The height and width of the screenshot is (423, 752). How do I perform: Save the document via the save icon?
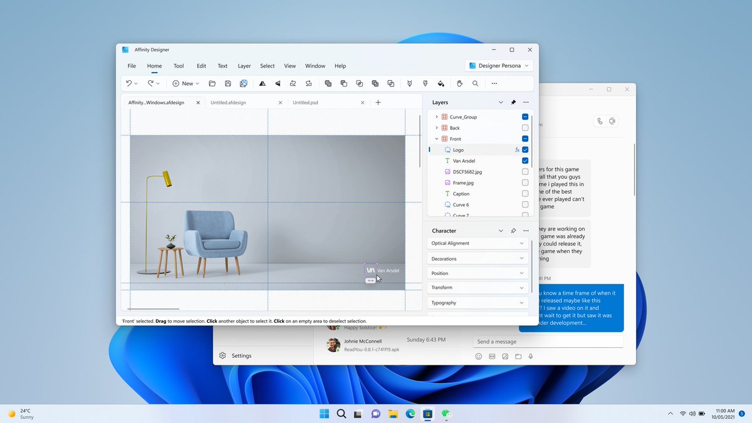pos(227,83)
